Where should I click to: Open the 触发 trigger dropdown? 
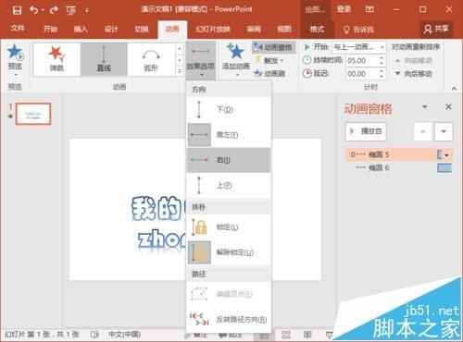click(269, 60)
